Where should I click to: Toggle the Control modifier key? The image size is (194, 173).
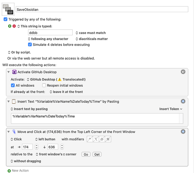(90, 139)
